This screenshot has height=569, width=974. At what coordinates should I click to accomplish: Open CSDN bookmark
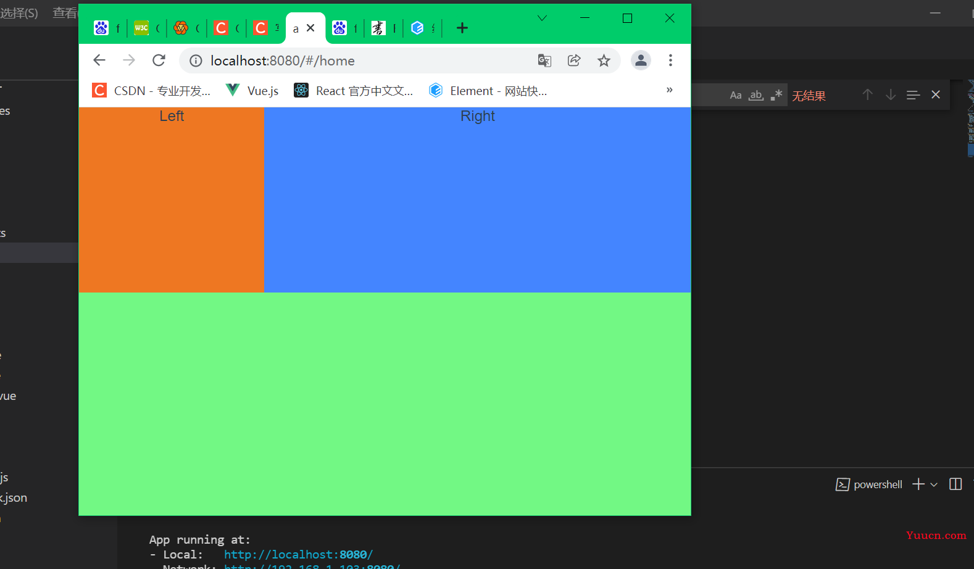151,91
